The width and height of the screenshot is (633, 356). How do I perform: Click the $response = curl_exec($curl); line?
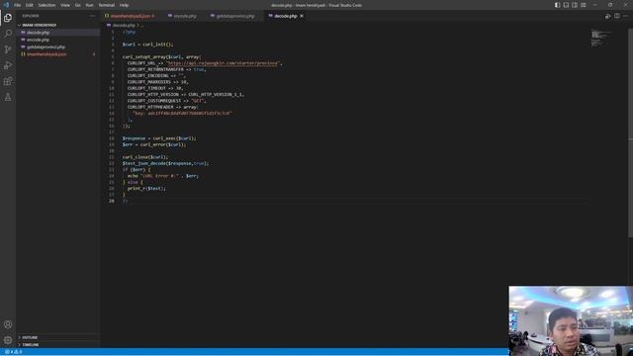tap(159, 138)
